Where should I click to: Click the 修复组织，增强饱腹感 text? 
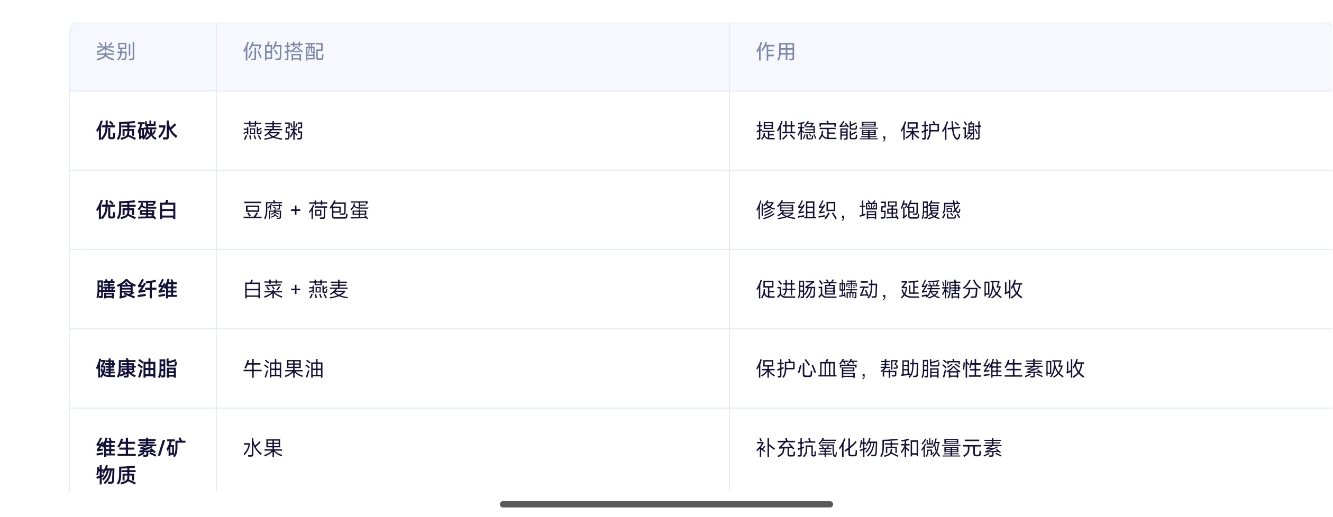tap(859, 210)
